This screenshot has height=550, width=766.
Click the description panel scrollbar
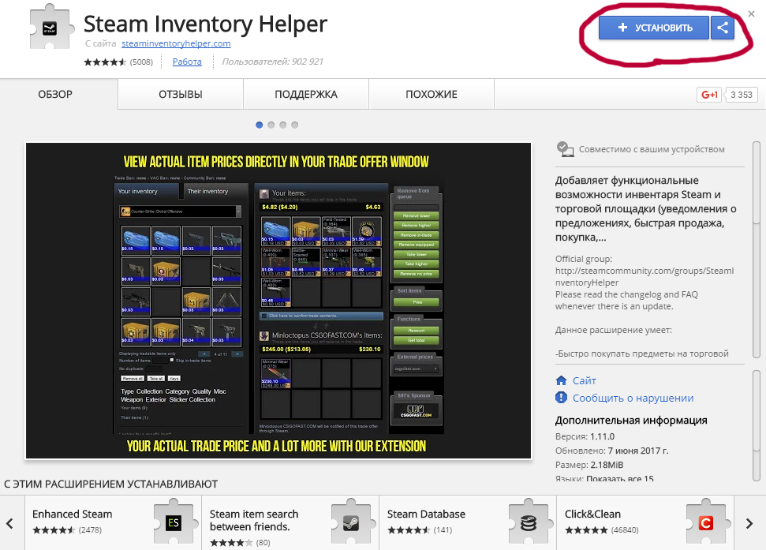point(757,250)
